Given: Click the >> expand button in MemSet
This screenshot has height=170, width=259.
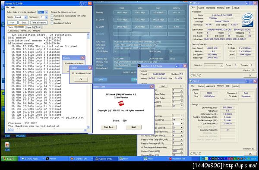Looking at the screenshot, I should pyautogui.click(x=181, y=86).
